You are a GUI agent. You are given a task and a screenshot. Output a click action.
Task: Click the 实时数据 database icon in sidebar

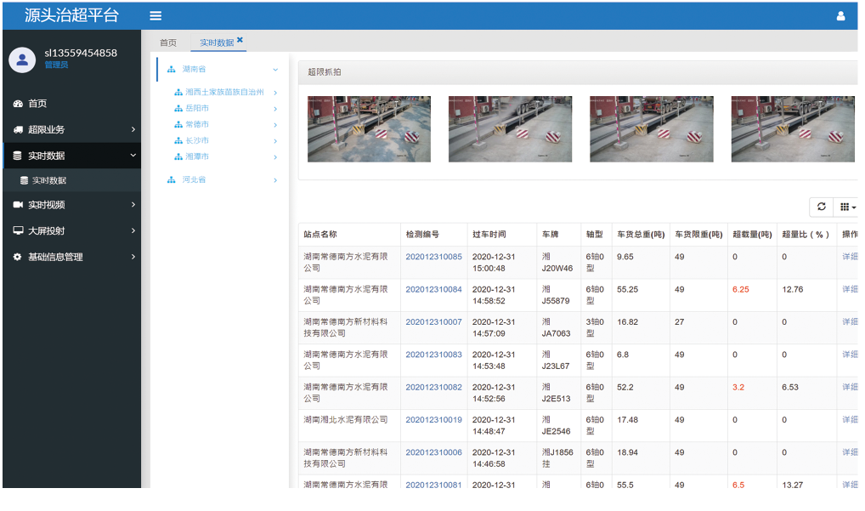pyautogui.click(x=18, y=156)
